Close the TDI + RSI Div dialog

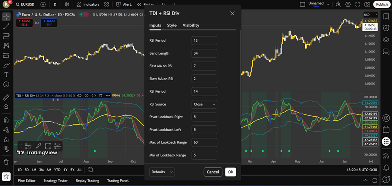click(232, 13)
